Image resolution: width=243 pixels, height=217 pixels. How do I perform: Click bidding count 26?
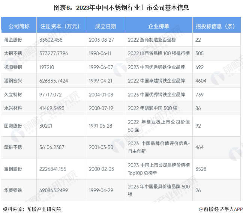click(x=198, y=190)
